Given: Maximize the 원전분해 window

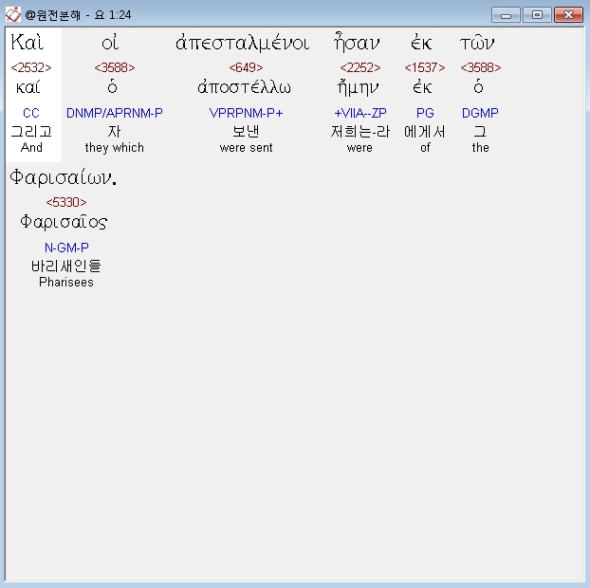Looking at the screenshot, I should pyautogui.click(x=537, y=15).
